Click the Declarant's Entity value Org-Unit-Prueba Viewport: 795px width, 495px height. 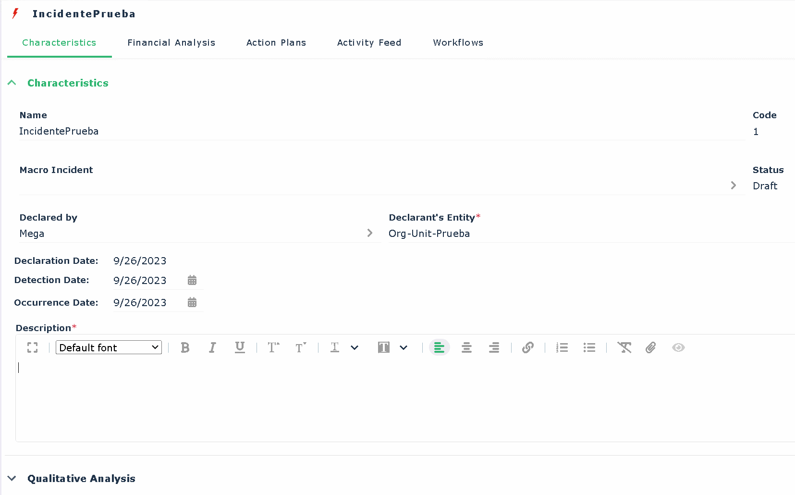pyautogui.click(x=429, y=234)
